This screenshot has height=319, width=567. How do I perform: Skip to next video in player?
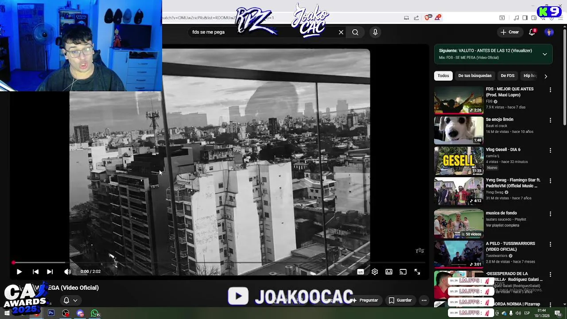pos(50,272)
